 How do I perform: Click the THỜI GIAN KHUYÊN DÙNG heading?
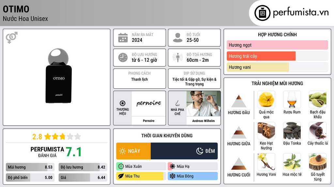pos(167,135)
